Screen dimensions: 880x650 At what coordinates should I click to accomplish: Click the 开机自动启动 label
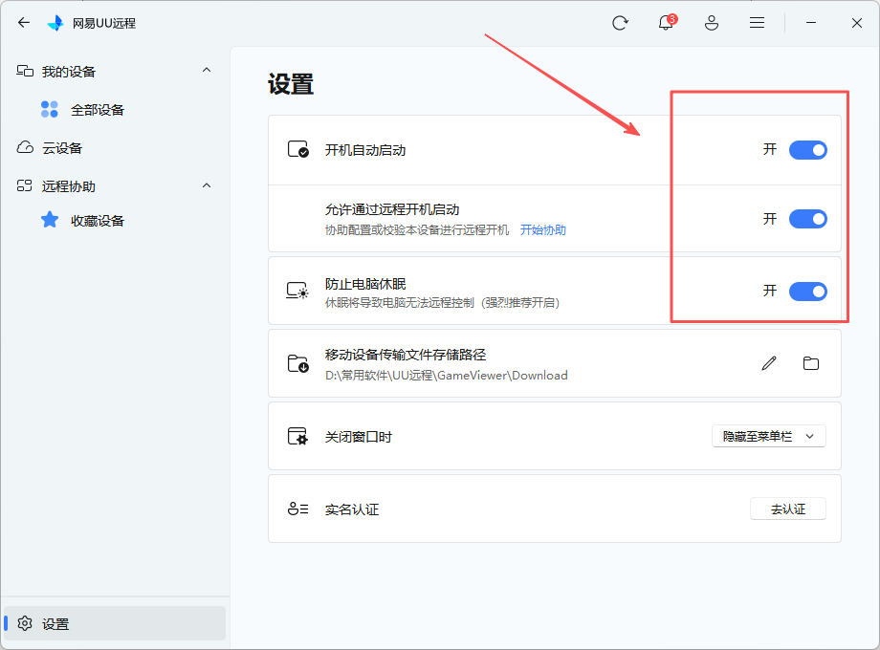[365, 150]
